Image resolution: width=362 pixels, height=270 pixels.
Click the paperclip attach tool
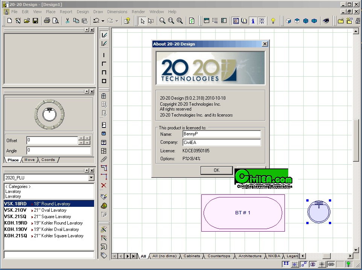point(104,159)
